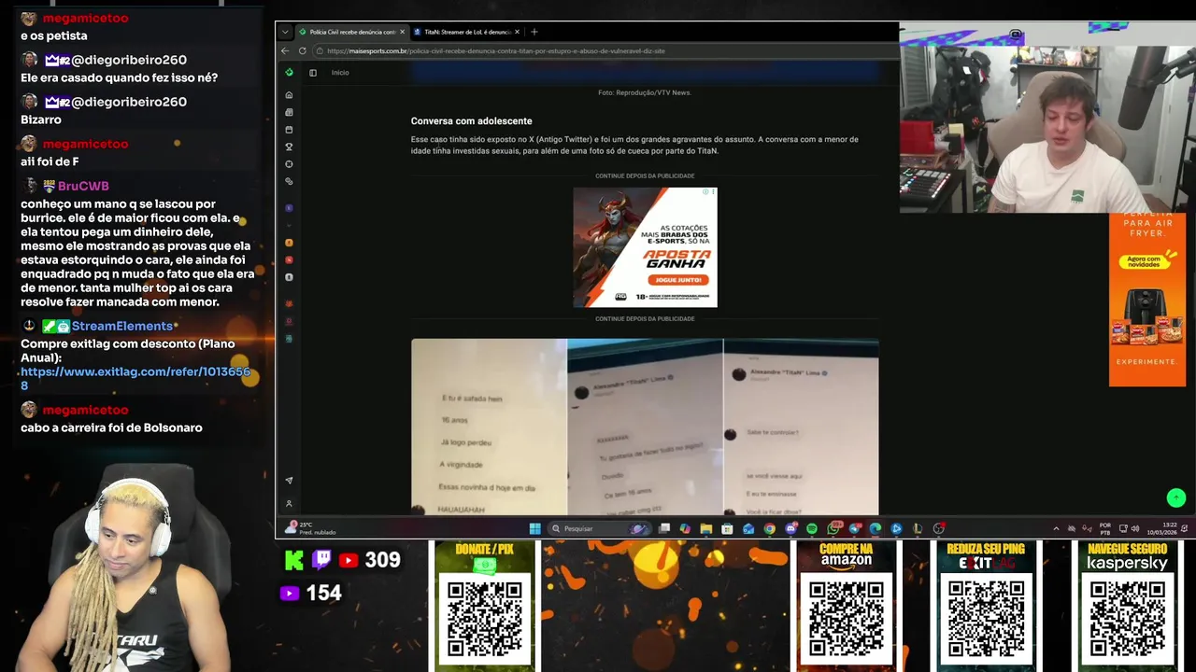
Task: Go back using the browser back arrow
Action: (x=285, y=51)
